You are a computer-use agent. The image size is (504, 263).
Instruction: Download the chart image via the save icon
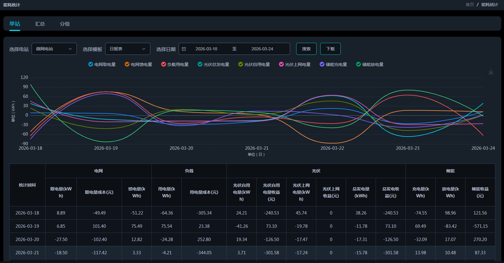click(491, 72)
